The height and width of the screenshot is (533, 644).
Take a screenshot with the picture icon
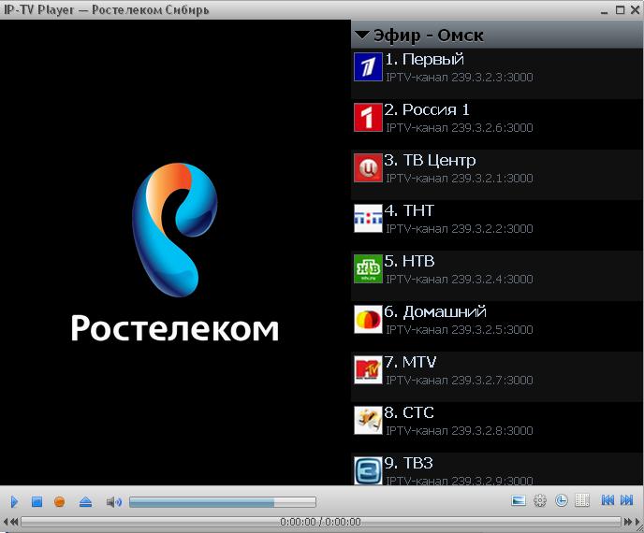519,501
